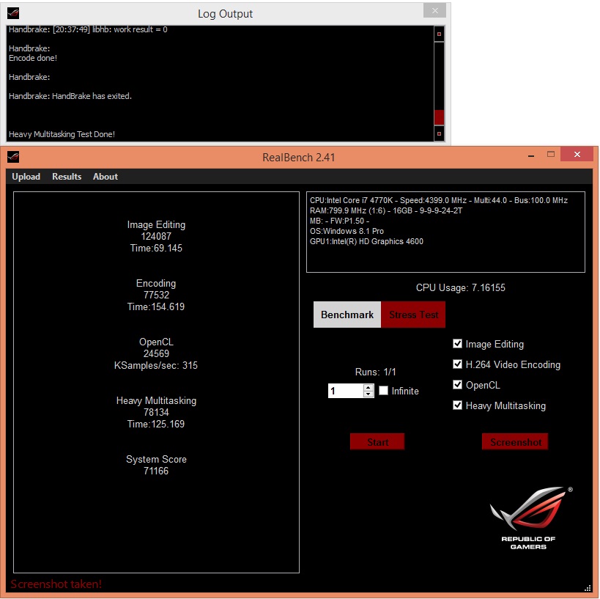The image size is (600, 599).
Task: Click the 'Screenshot taken!' status message
Action: pyautogui.click(x=56, y=584)
